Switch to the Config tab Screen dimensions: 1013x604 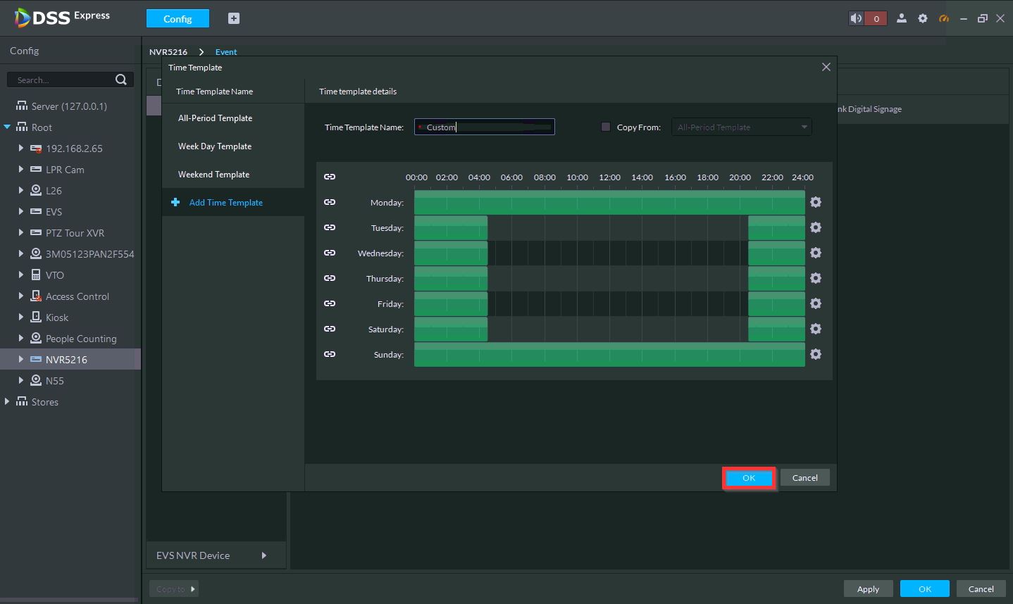click(x=178, y=18)
